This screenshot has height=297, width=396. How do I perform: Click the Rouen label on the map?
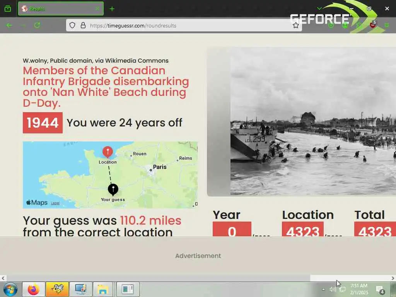tap(140, 154)
